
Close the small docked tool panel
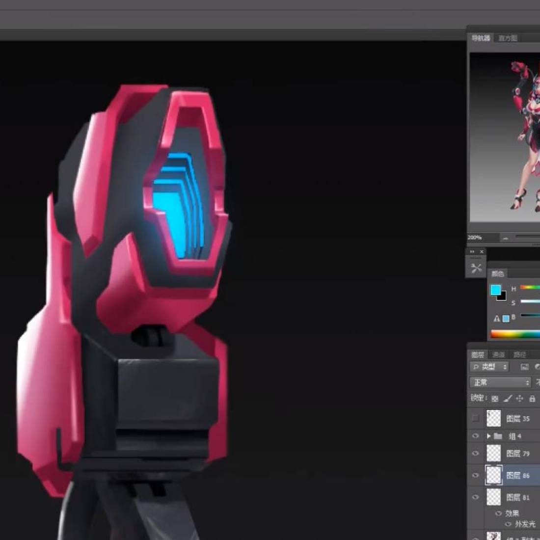pos(482,252)
